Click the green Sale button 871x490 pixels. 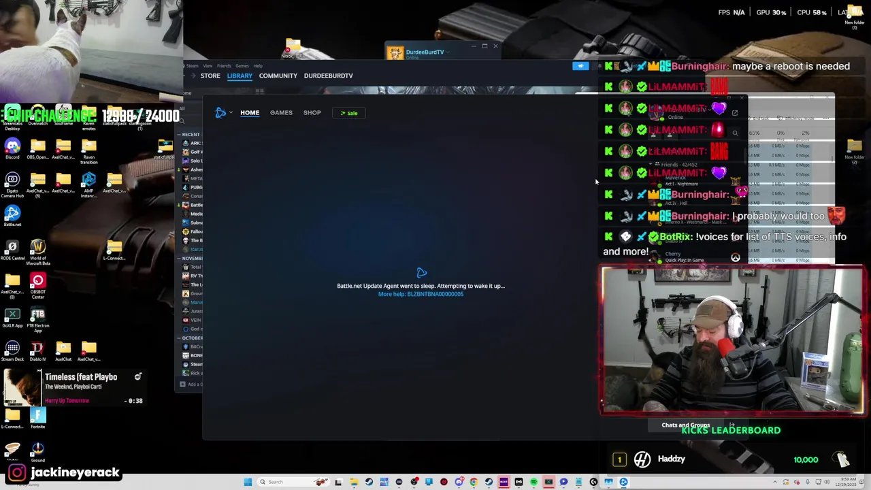tap(349, 113)
